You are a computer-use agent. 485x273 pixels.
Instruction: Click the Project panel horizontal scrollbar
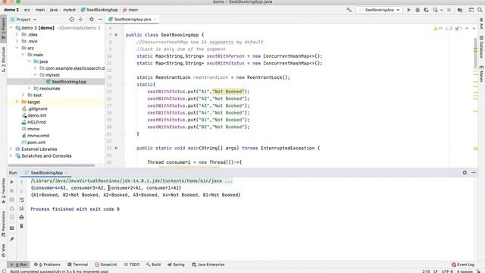52,165
